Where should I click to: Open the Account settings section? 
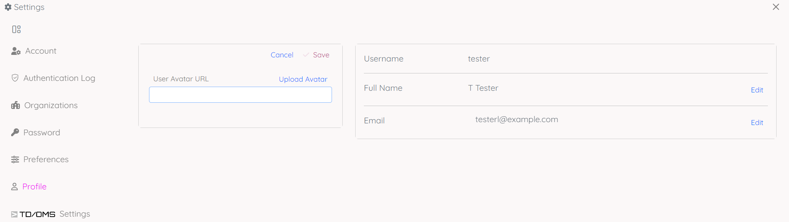click(41, 51)
